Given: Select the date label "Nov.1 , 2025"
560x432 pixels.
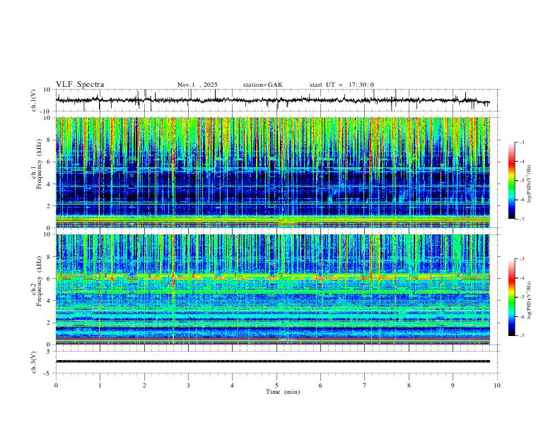Looking at the screenshot, I should [197, 85].
